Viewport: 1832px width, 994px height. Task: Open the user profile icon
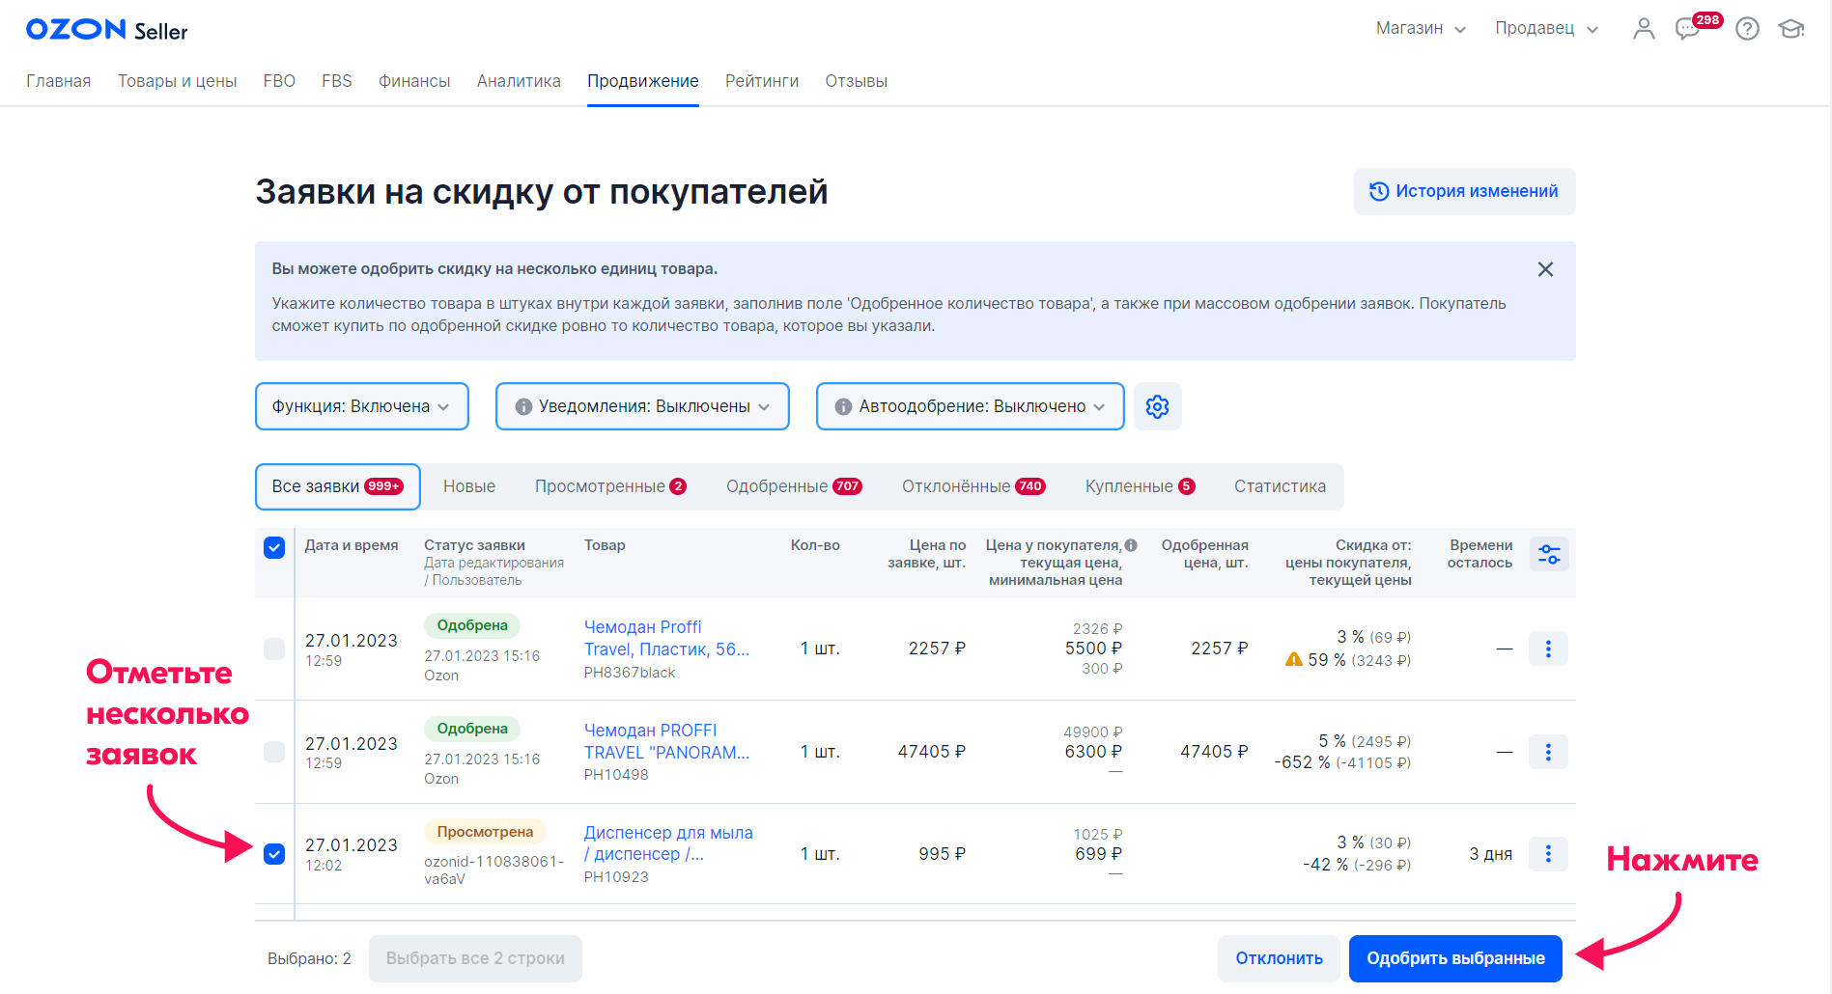pyautogui.click(x=1644, y=29)
